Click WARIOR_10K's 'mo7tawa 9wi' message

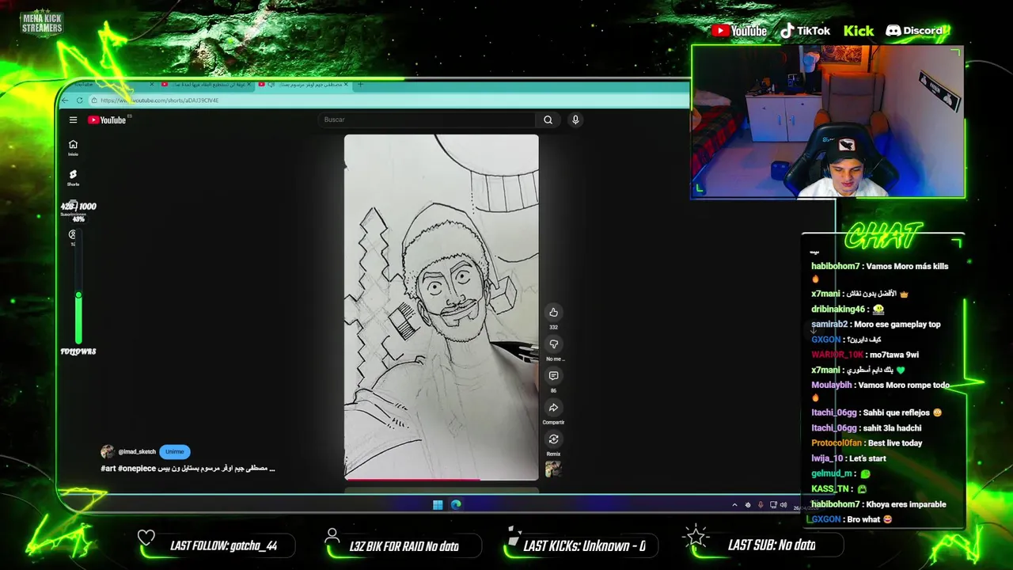(x=865, y=355)
